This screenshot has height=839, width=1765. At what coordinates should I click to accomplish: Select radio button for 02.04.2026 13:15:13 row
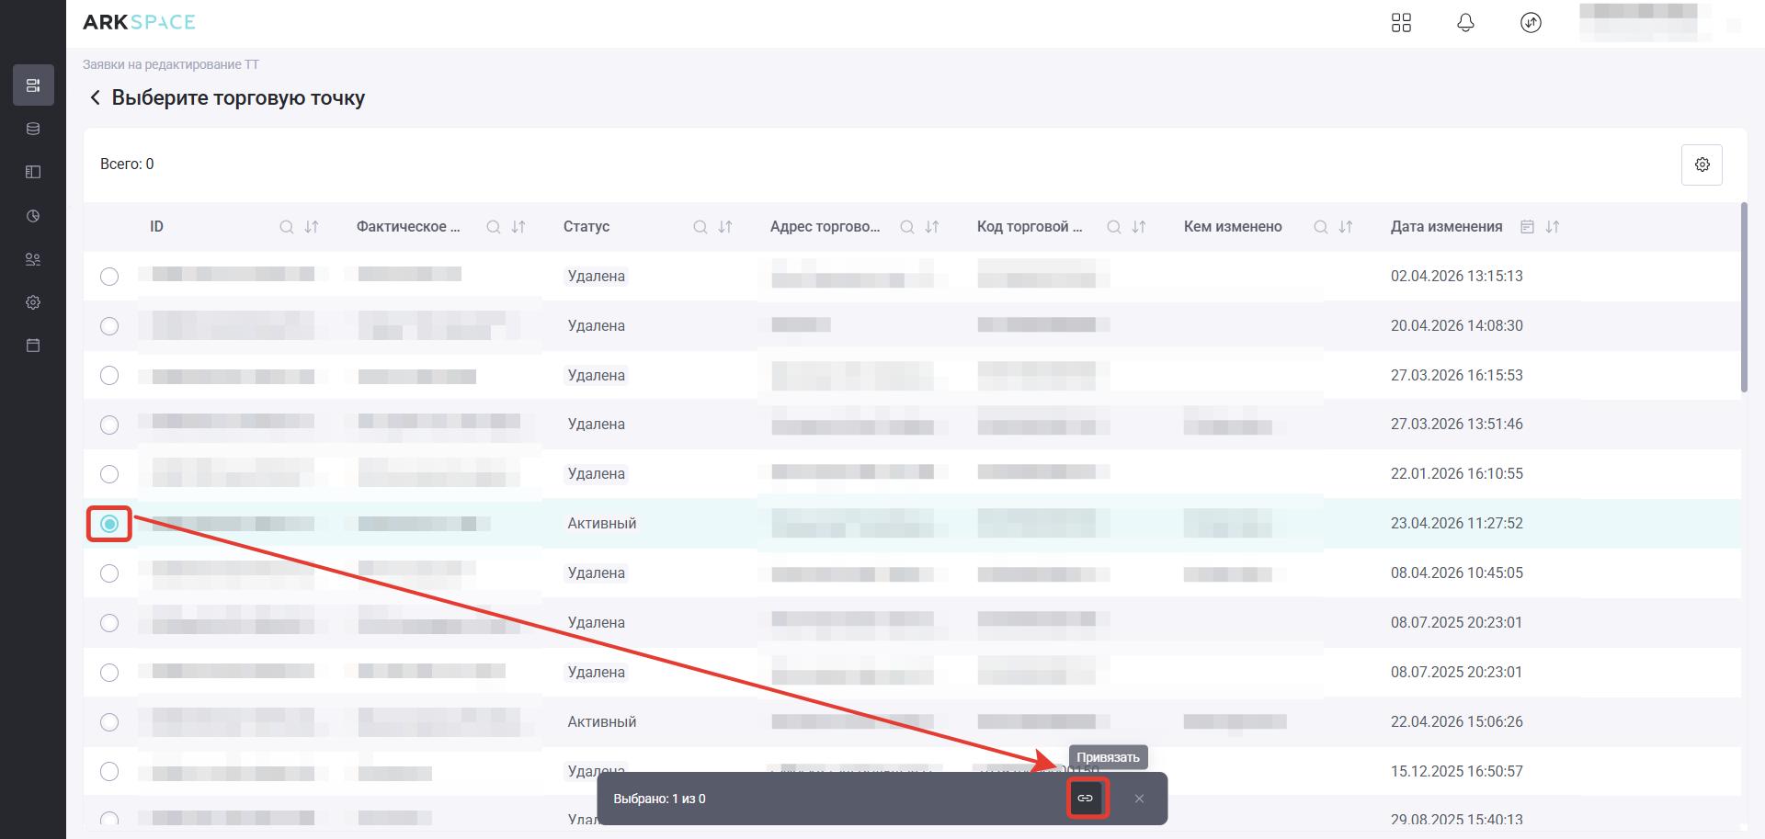(x=109, y=277)
